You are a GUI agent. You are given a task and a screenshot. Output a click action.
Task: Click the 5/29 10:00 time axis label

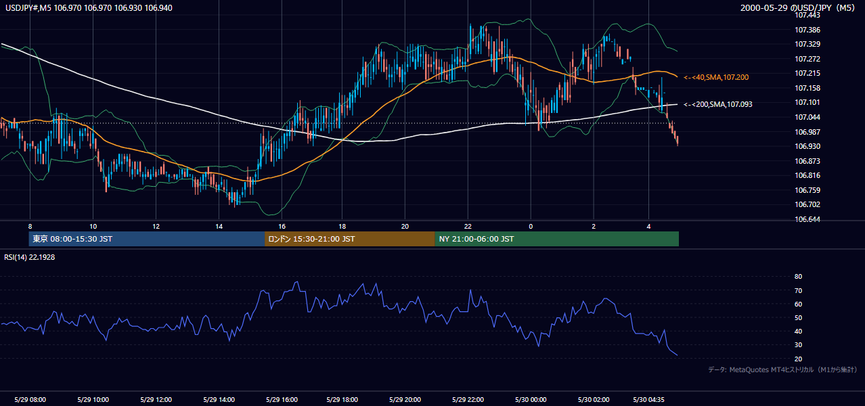pos(93,400)
